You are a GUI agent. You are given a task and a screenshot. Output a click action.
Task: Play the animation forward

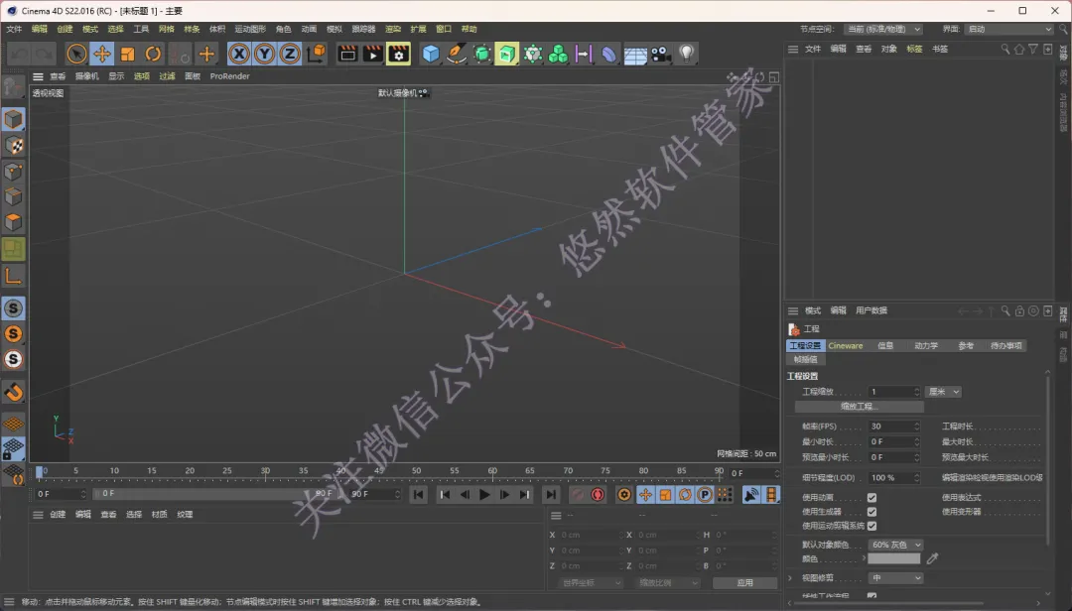(484, 495)
